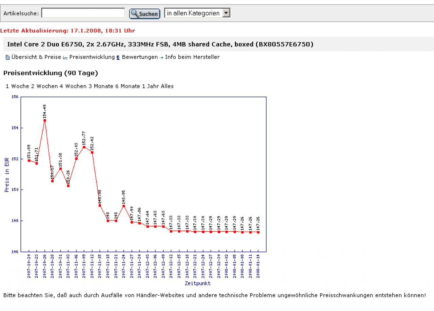Click the 2007-11-30 date axis label

click(140, 266)
